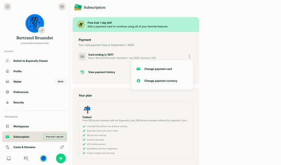
Task: Open the search reports bottom icon
Action: click(26, 158)
